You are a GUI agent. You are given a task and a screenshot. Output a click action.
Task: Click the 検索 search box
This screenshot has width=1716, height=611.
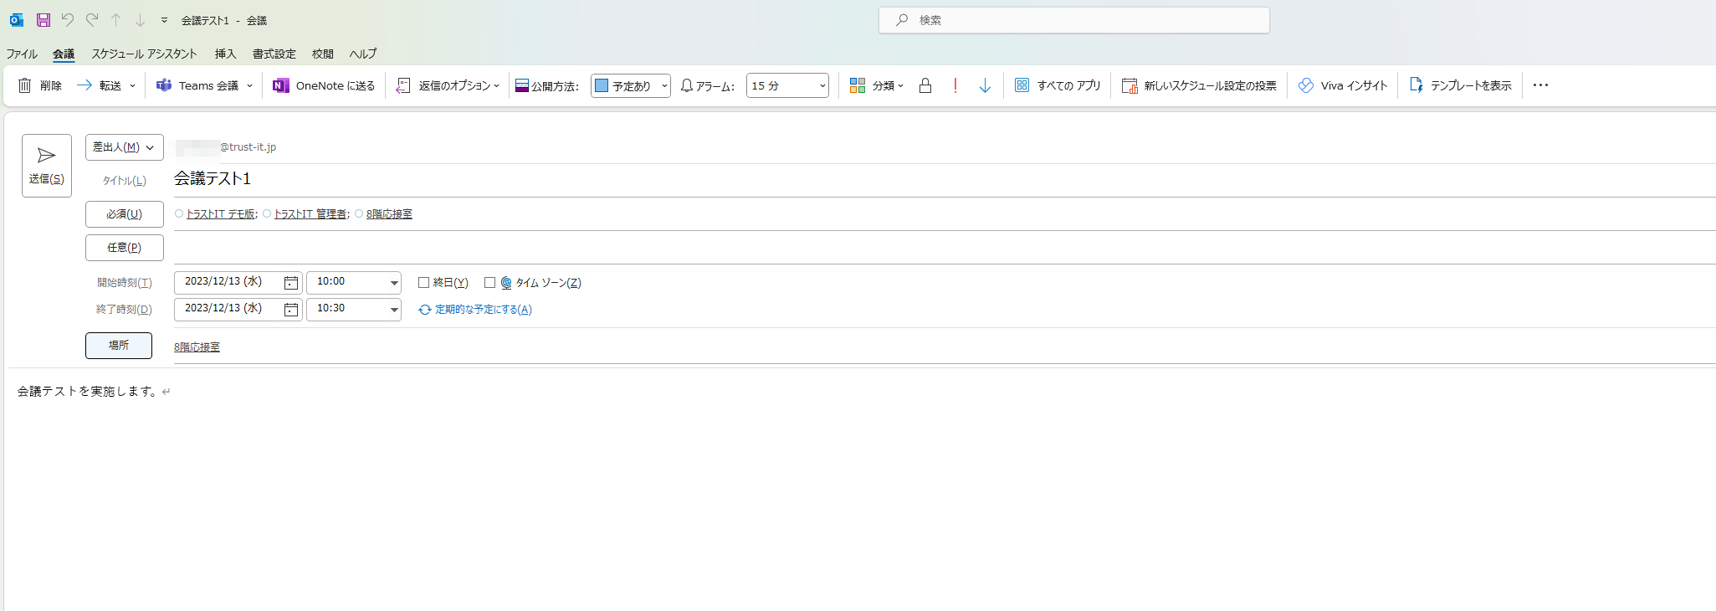pos(1073,20)
